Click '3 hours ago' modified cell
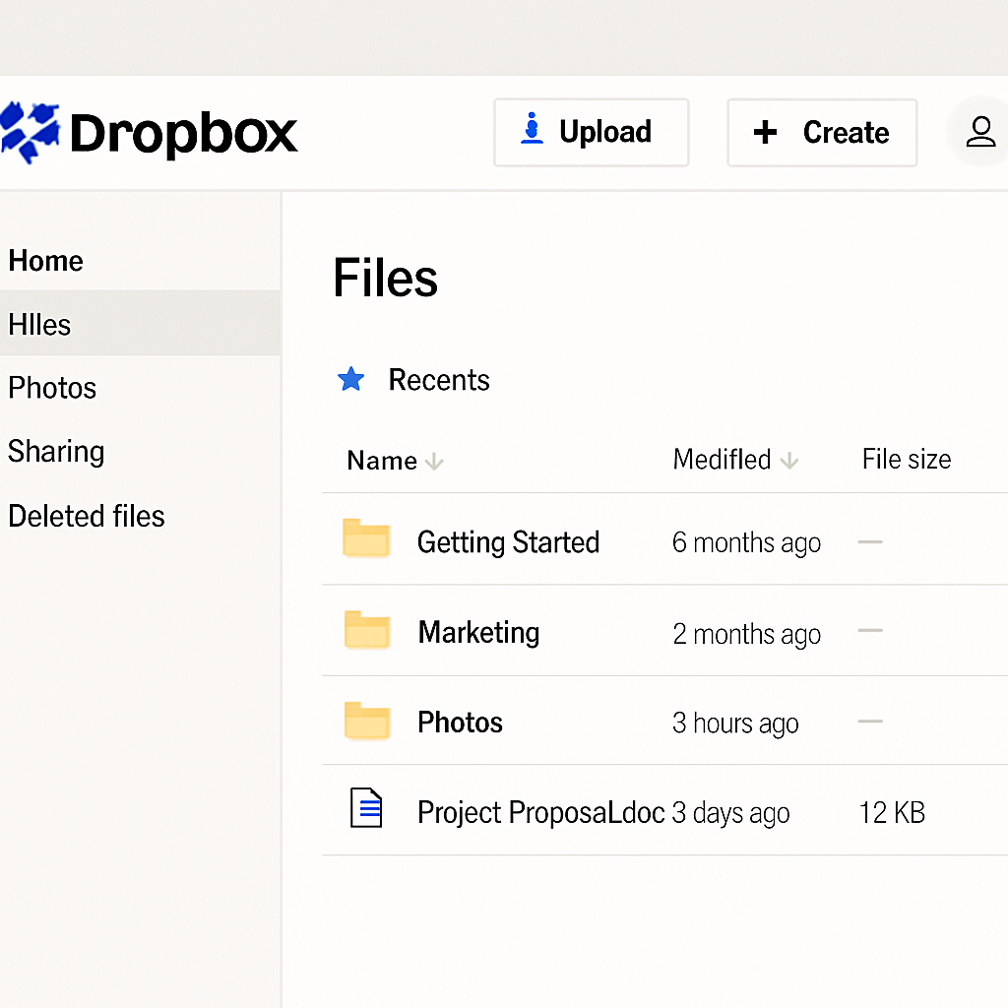This screenshot has height=1008, width=1008. (x=735, y=724)
